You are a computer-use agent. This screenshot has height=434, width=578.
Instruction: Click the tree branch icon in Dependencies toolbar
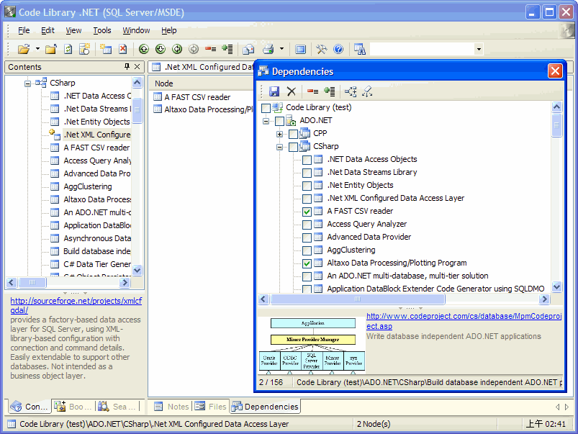tap(351, 91)
